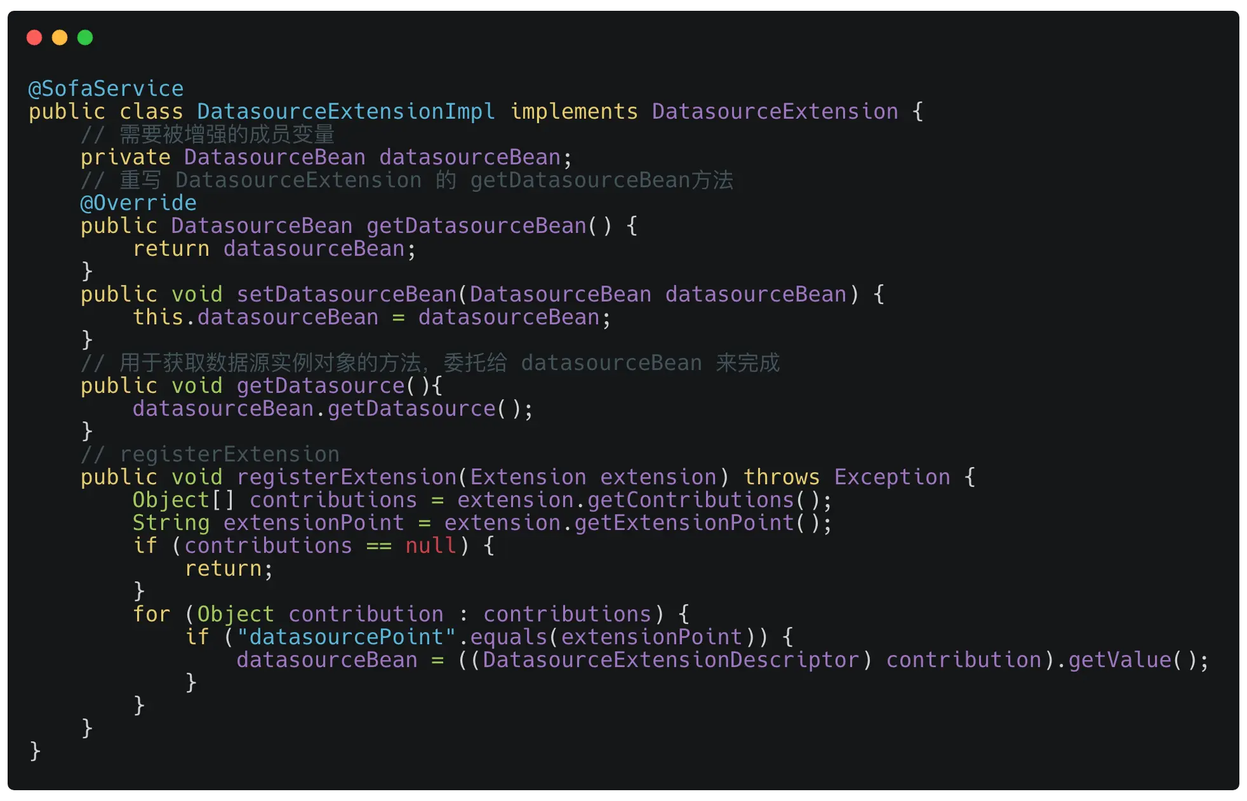The height and width of the screenshot is (801, 1247).
Task: Click the 'this' keyword in the setter
Action: (158, 317)
